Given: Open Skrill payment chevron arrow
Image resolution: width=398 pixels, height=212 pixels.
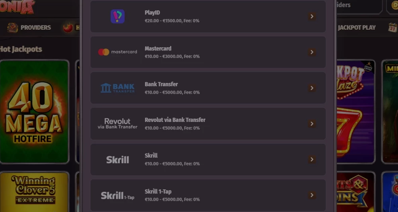Looking at the screenshot, I should tap(312, 159).
